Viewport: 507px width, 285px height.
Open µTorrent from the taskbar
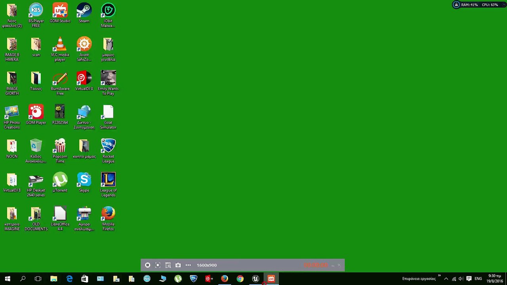[178, 279]
